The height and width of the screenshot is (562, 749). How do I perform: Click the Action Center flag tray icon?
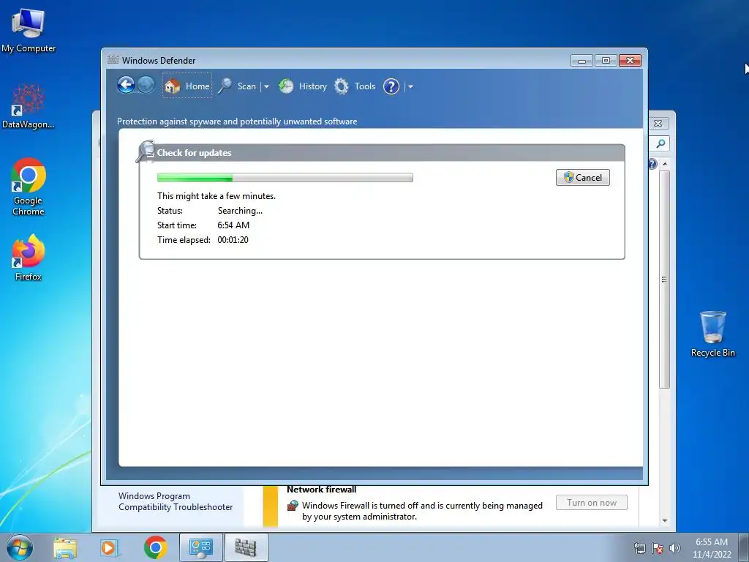point(658,548)
